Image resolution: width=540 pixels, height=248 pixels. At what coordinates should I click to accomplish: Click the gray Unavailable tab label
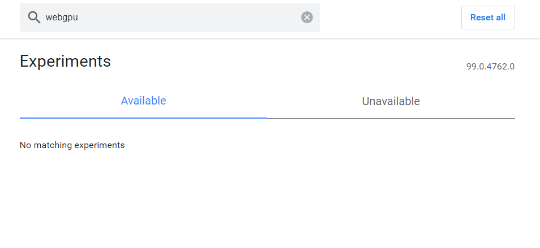point(391,102)
